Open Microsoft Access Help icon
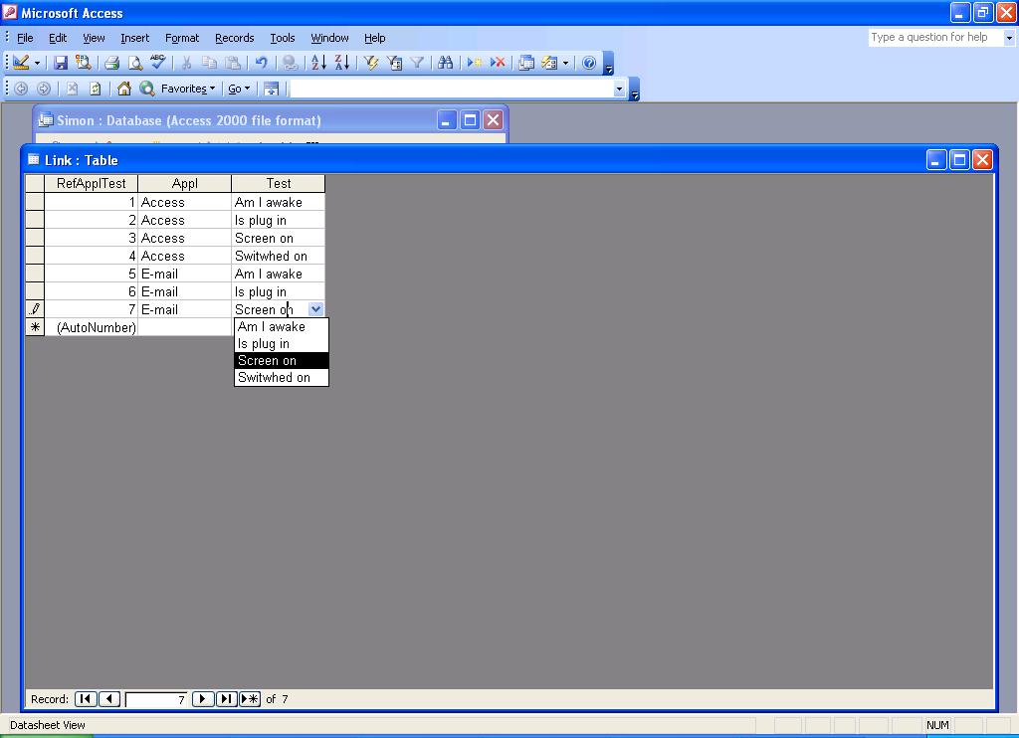The width and height of the screenshot is (1019, 738). click(x=589, y=63)
